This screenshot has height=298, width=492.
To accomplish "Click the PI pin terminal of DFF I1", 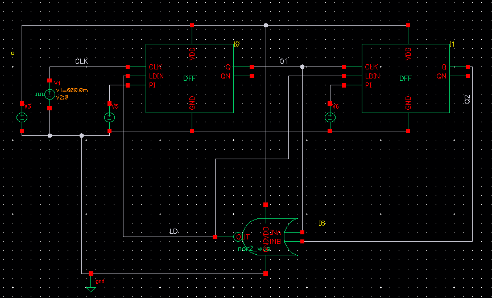I will tap(344, 85).
